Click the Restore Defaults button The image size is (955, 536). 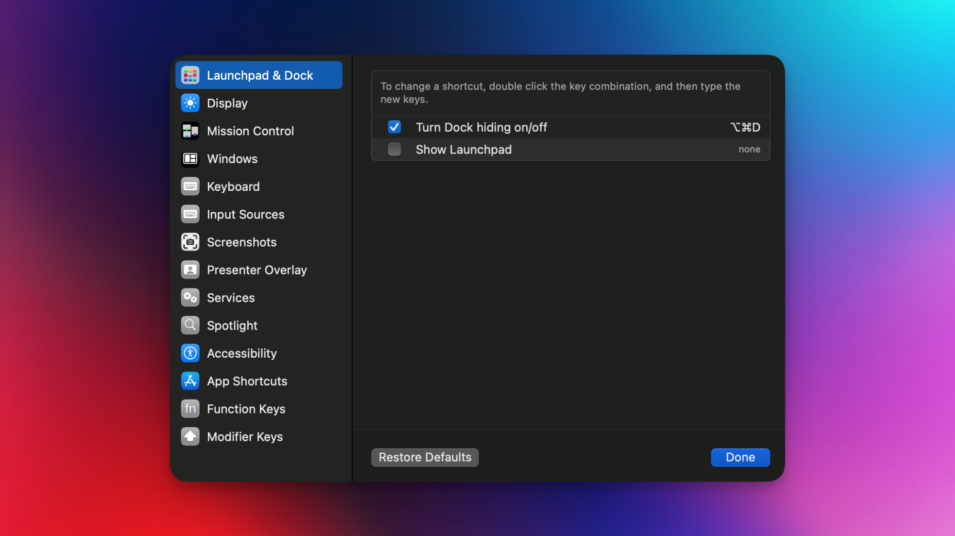click(x=425, y=457)
